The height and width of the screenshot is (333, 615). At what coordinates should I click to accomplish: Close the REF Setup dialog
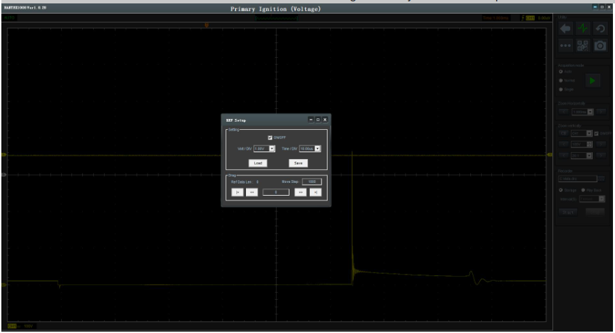[325, 120]
